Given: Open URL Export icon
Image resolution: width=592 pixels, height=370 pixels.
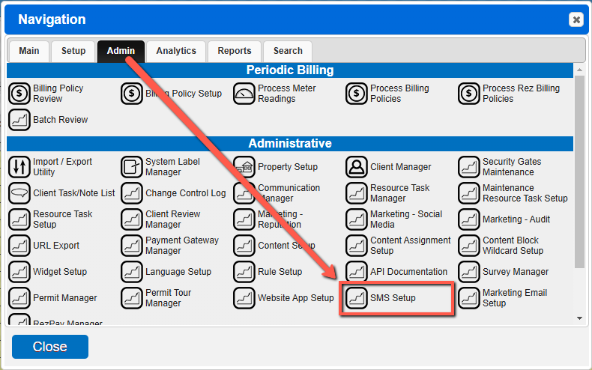Looking at the screenshot, I should 19,246.
